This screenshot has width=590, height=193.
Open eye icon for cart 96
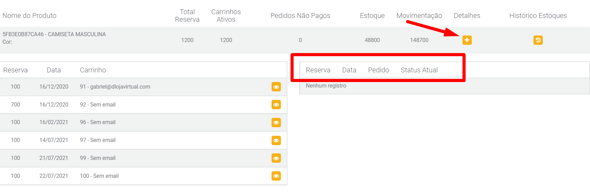(x=276, y=122)
